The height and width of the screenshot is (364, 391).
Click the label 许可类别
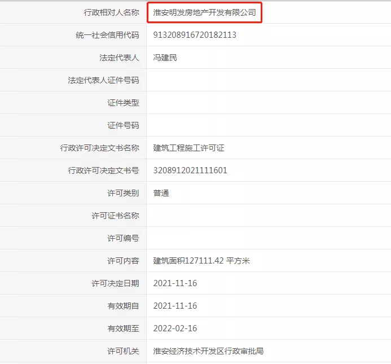click(x=123, y=193)
